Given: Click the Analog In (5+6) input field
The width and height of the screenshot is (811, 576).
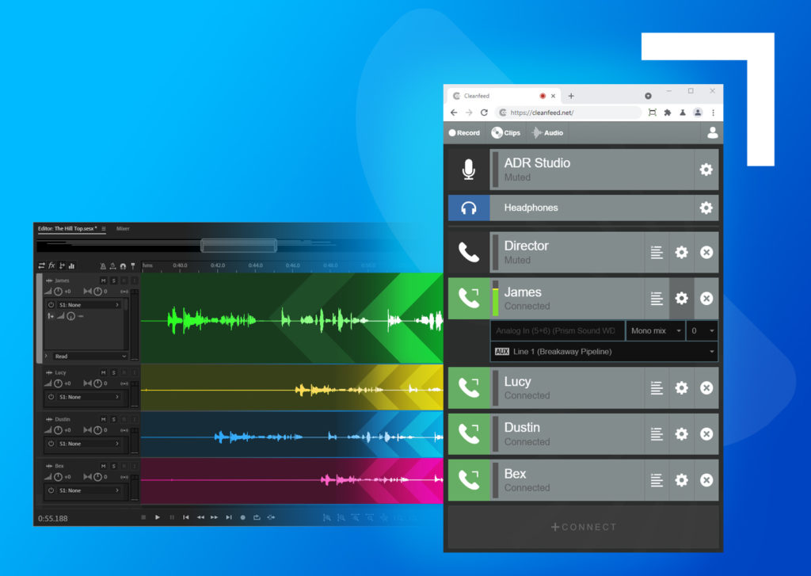Looking at the screenshot, I should 557,330.
